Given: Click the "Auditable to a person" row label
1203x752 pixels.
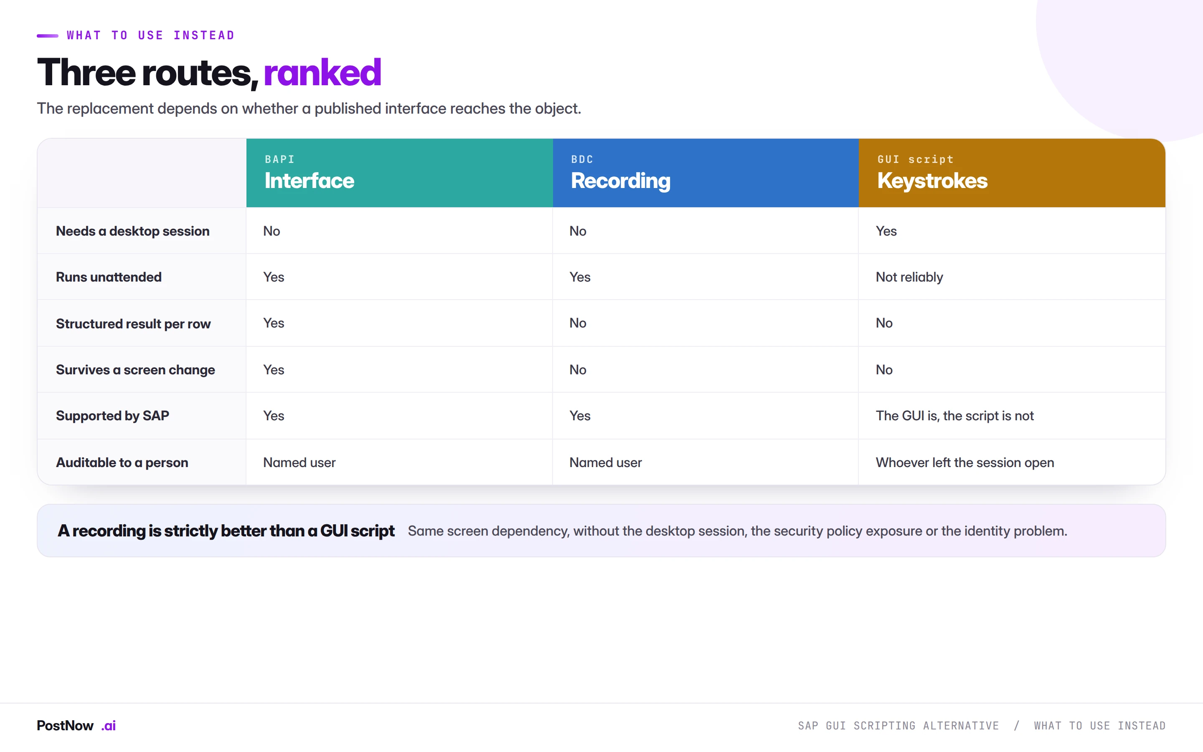Looking at the screenshot, I should coord(122,462).
